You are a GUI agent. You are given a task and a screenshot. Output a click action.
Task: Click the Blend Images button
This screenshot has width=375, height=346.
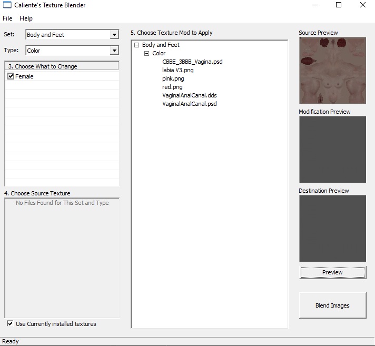(x=332, y=305)
